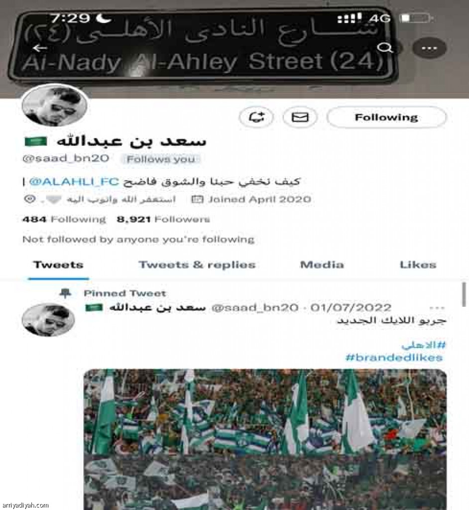469x510 pixels.
Task: Go to the Likes tab
Action: [418, 265]
